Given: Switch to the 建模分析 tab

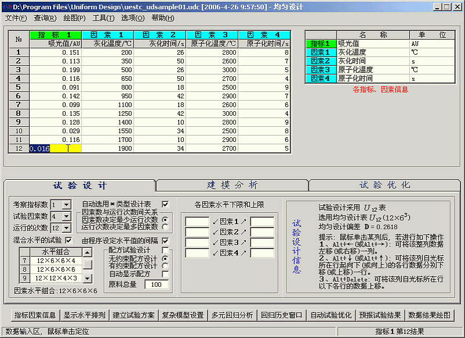Looking at the screenshot, I should [x=232, y=185].
